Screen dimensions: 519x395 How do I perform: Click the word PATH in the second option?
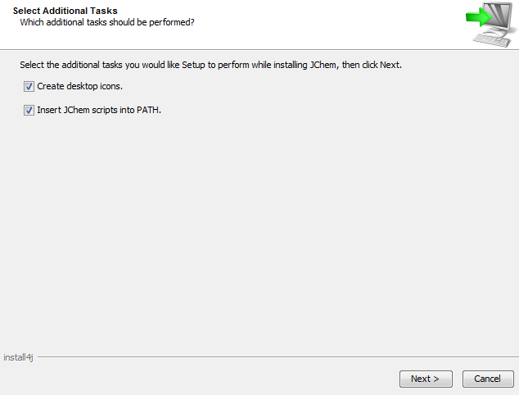click(147, 110)
